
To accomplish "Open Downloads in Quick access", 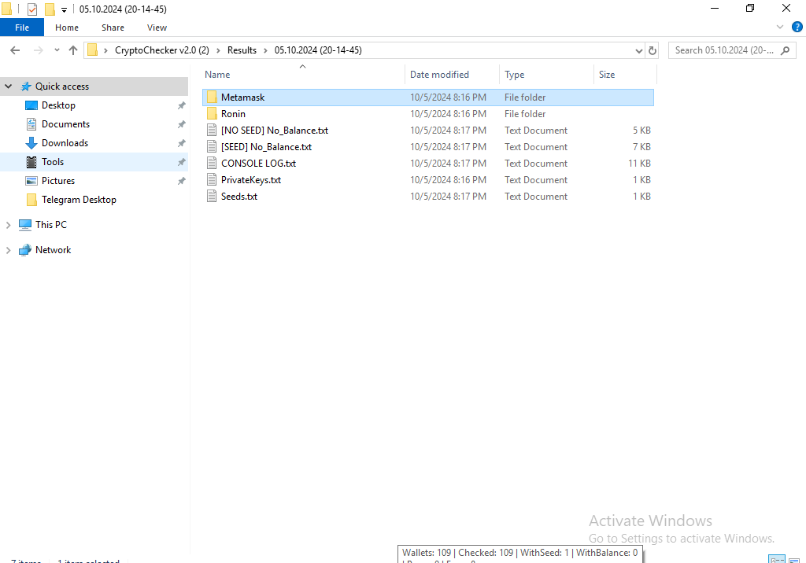I will coord(65,143).
